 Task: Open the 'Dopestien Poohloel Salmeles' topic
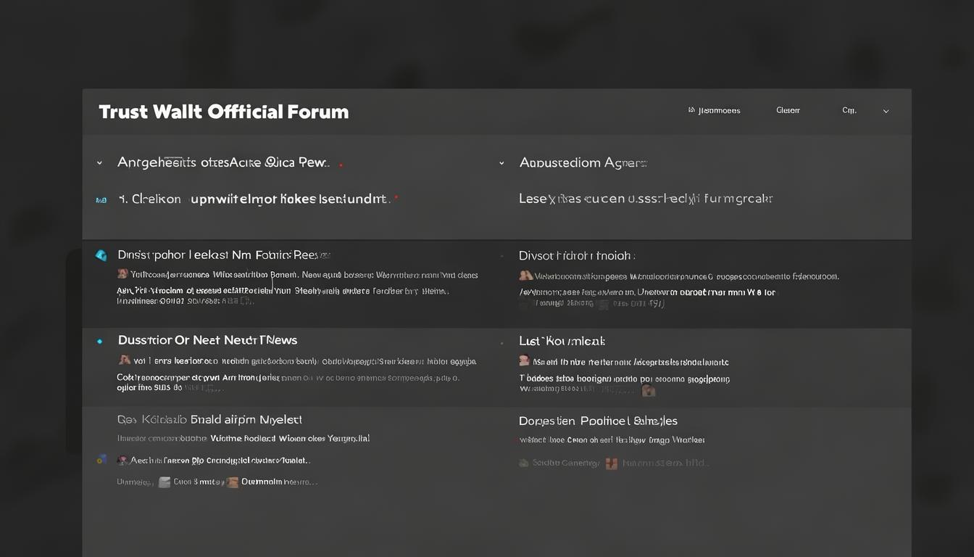pos(598,421)
